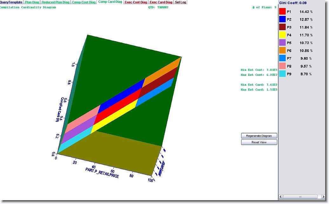Select the orange P6 color swatch
Viewport: 329px width, 204px height.
pyautogui.click(x=282, y=50)
